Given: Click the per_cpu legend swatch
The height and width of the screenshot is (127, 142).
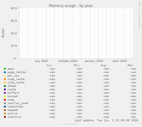Looking at the screenshot, I should click(5, 76).
